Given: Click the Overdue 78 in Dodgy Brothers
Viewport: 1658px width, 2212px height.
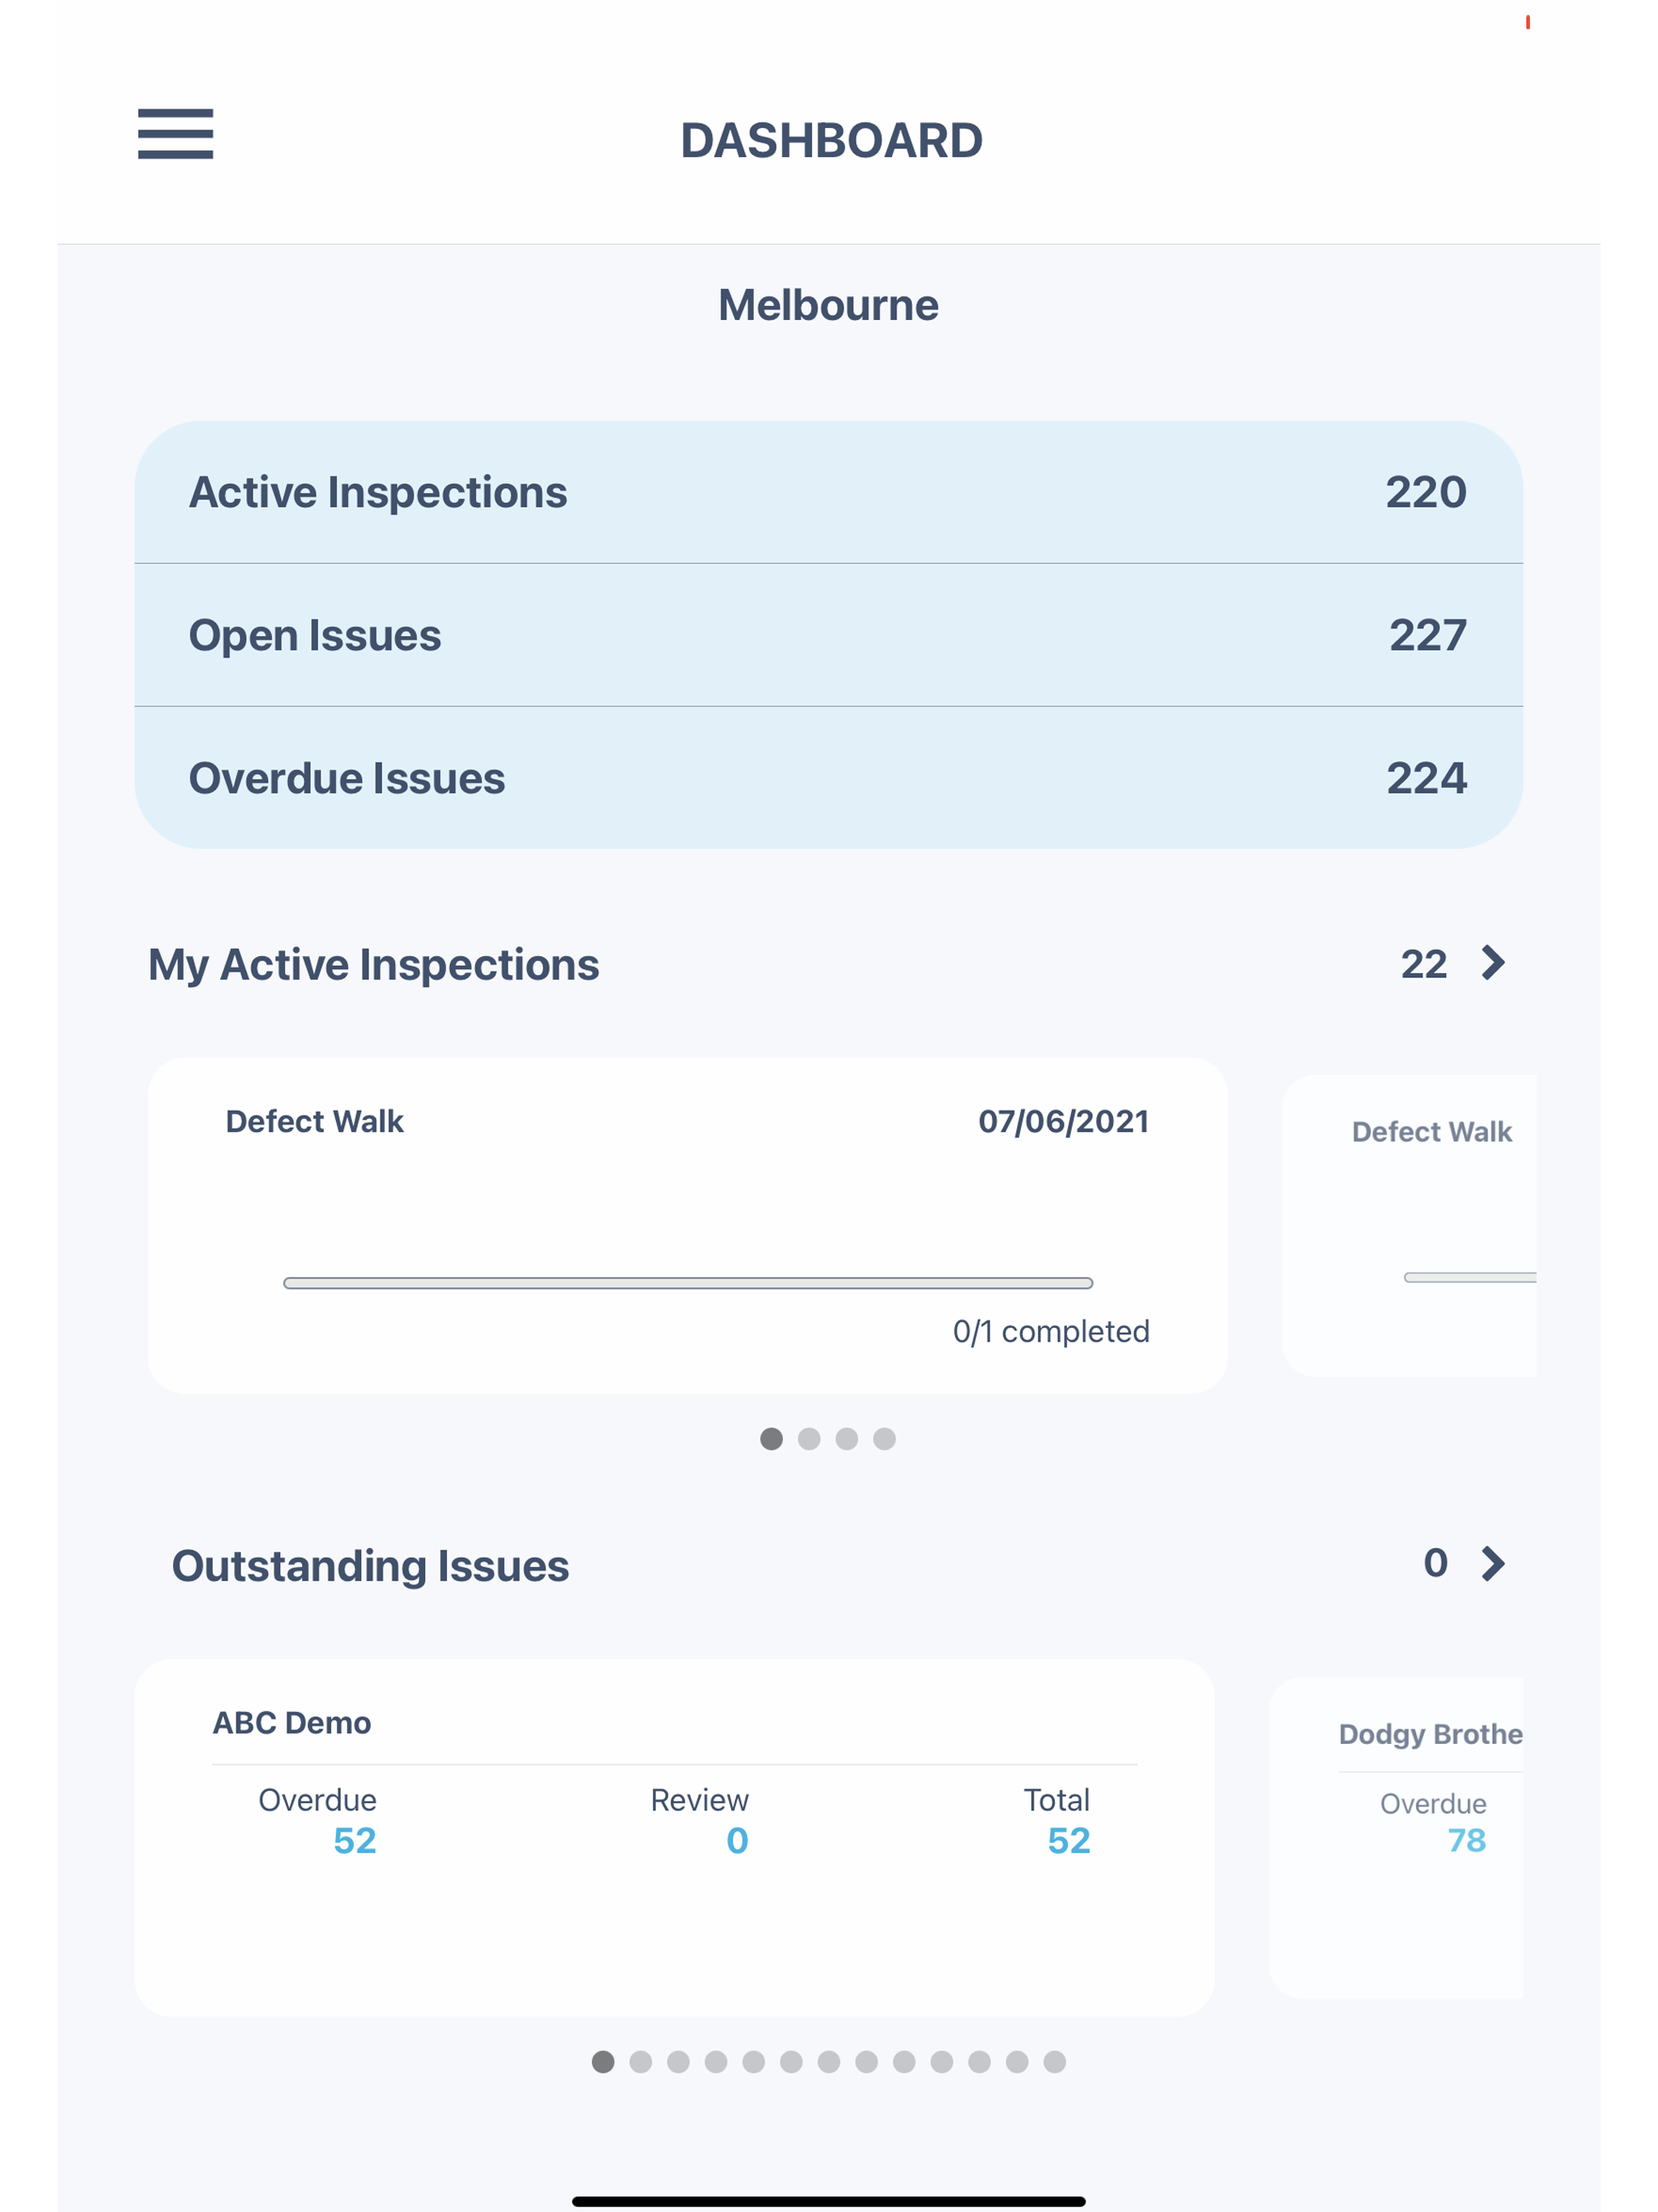Looking at the screenshot, I should (1465, 1840).
